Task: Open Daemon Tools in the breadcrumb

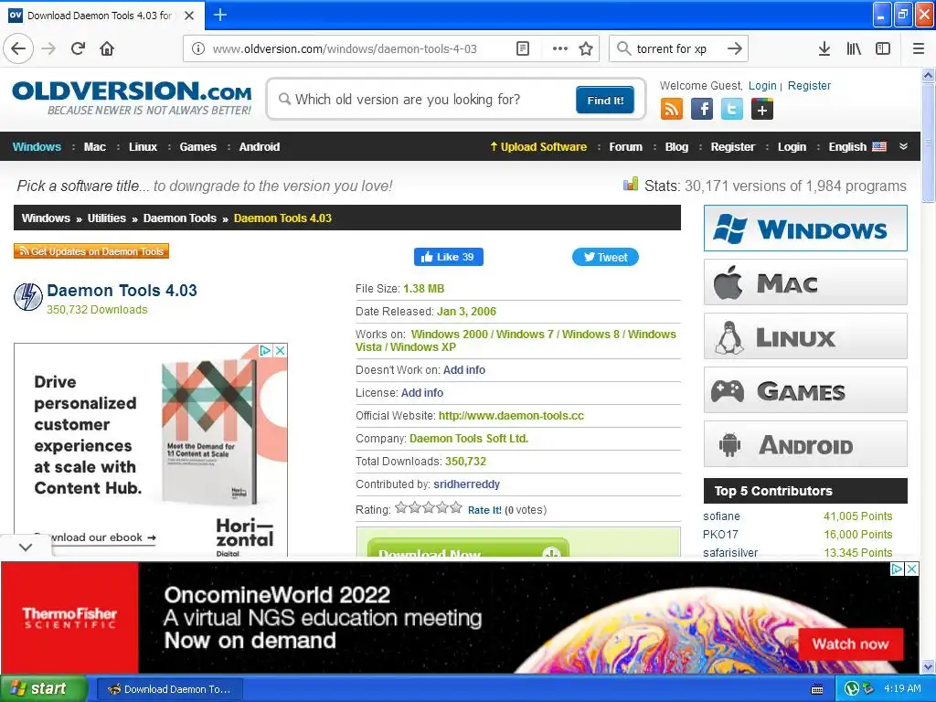Action: [x=180, y=218]
